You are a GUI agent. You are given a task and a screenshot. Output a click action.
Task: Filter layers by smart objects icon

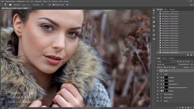[x=188, y=61]
